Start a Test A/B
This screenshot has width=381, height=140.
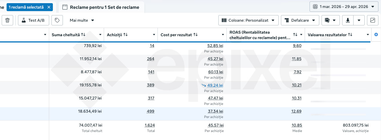click(x=33, y=20)
